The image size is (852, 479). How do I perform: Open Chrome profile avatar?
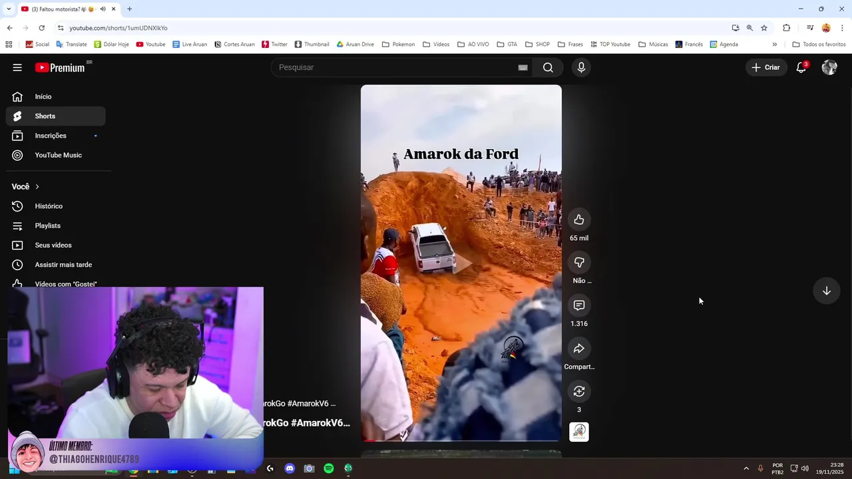pyautogui.click(x=826, y=28)
